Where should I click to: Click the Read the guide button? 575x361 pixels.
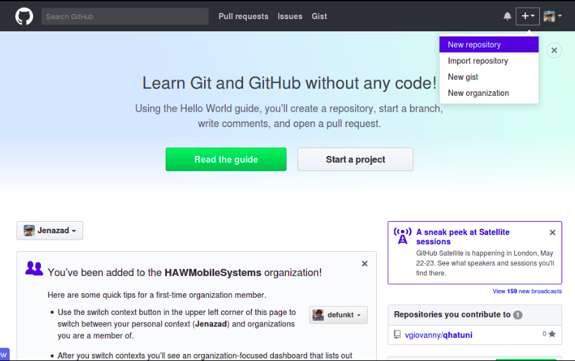tap(226, 160)
